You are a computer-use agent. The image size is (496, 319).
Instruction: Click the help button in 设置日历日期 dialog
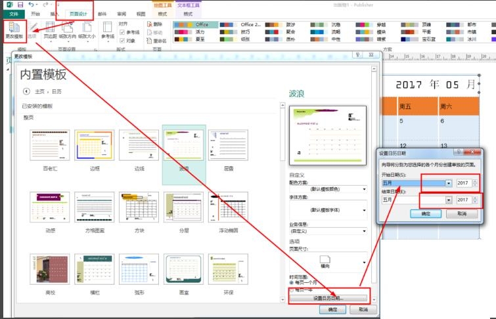point(459,152)
